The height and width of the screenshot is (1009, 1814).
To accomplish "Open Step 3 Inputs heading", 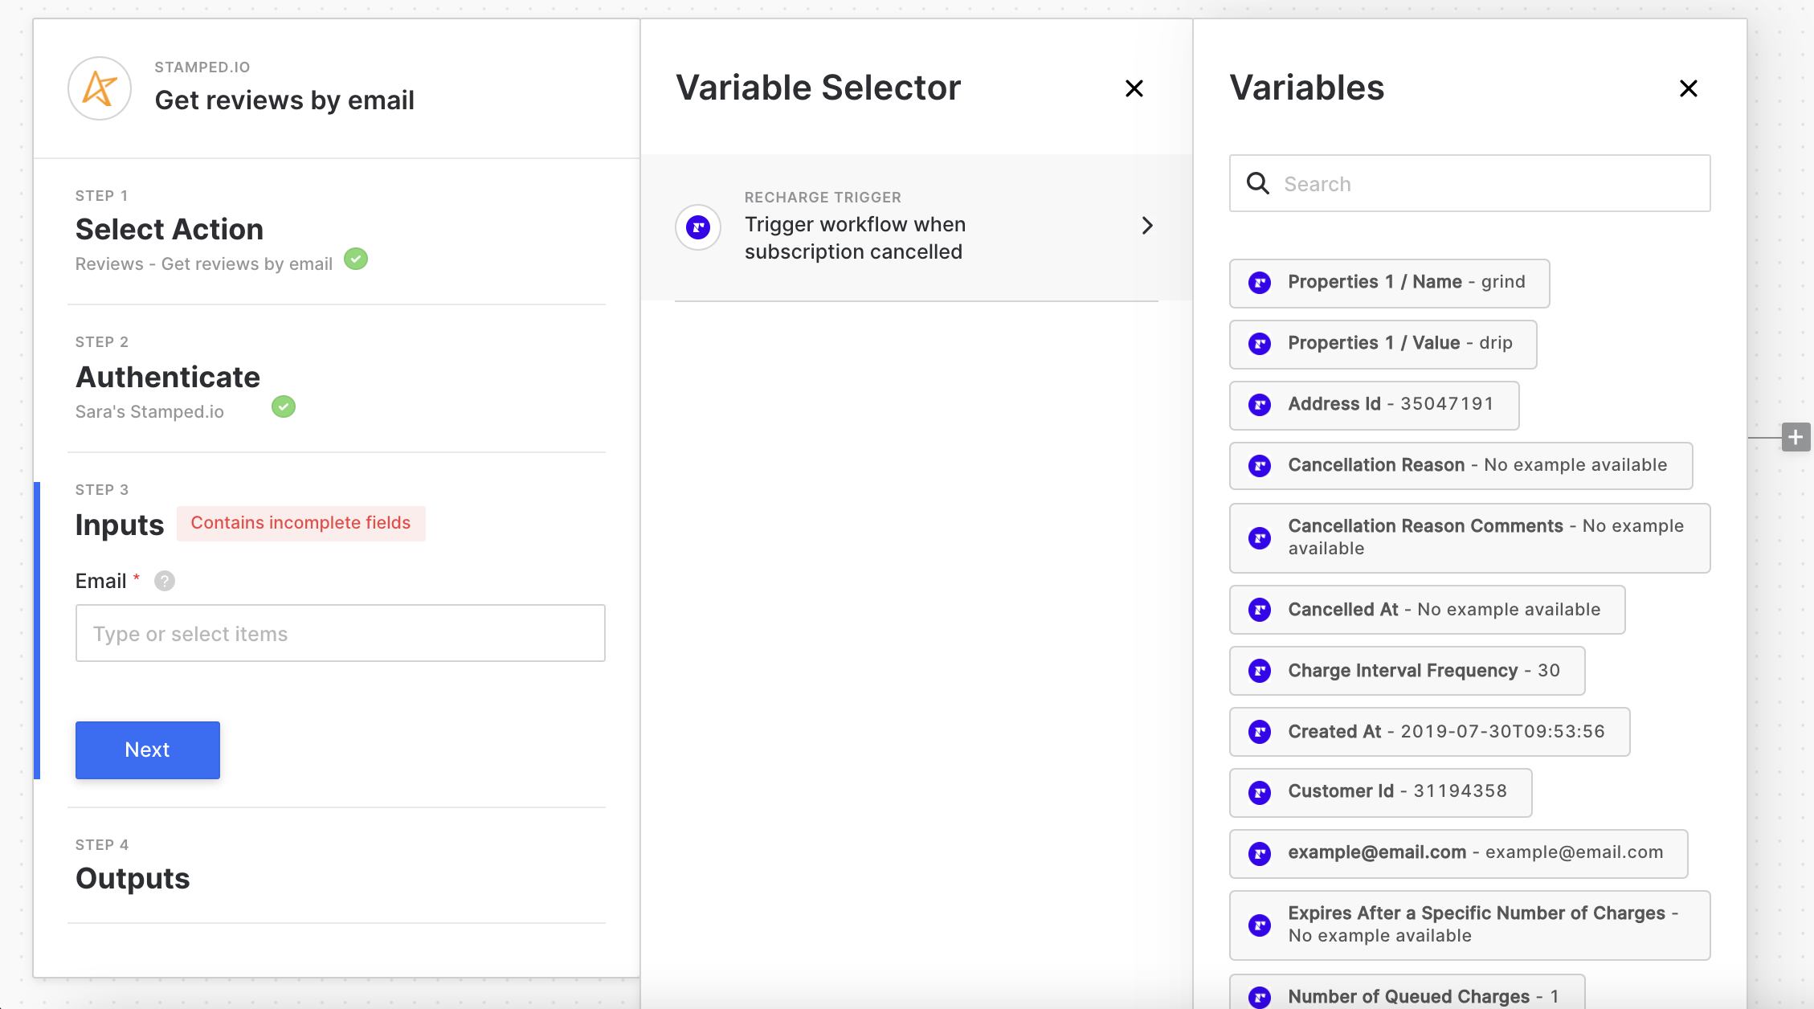I will (120, 525).
